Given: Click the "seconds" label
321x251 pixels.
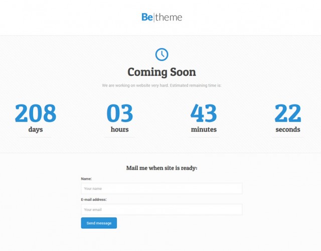Looking at the screenshot, I should click(x=288, y=130).
